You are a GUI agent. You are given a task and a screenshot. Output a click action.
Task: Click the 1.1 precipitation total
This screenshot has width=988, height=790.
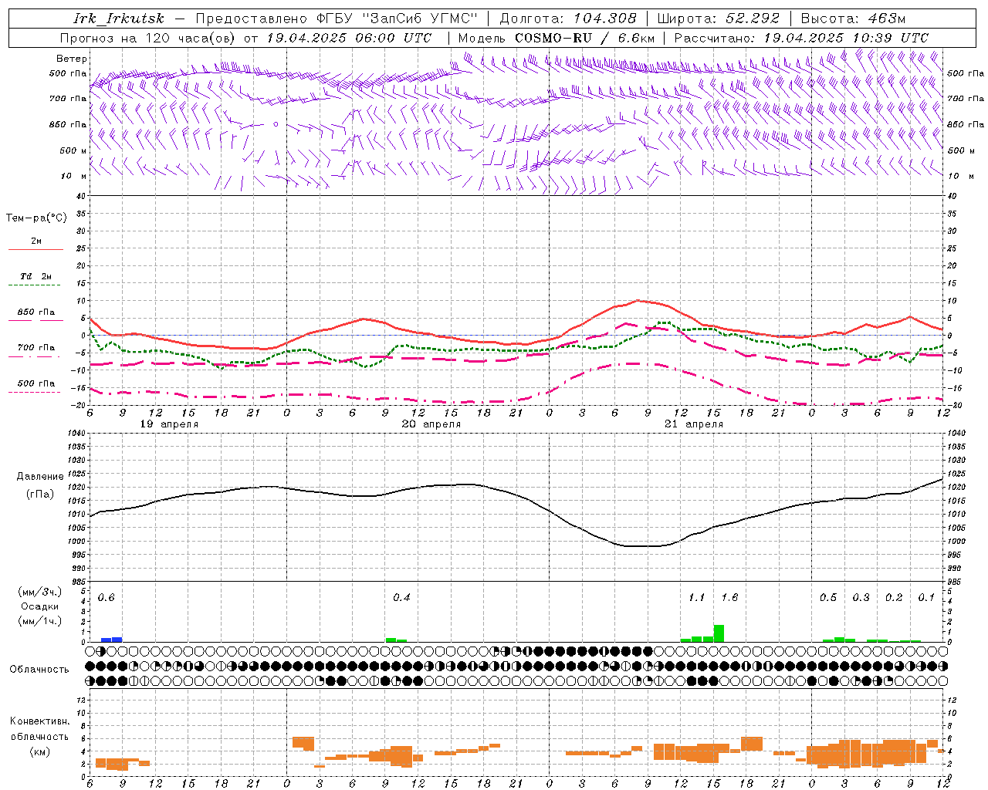click(696, 598)
